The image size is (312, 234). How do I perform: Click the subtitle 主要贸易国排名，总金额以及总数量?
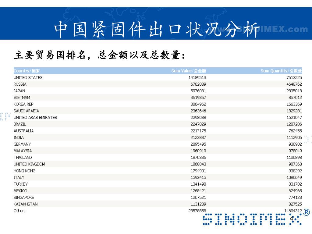pos(100,55)
